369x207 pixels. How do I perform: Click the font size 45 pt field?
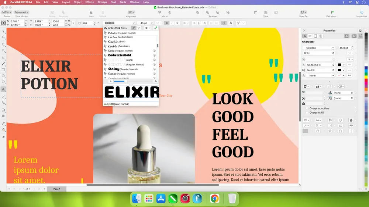144,23
